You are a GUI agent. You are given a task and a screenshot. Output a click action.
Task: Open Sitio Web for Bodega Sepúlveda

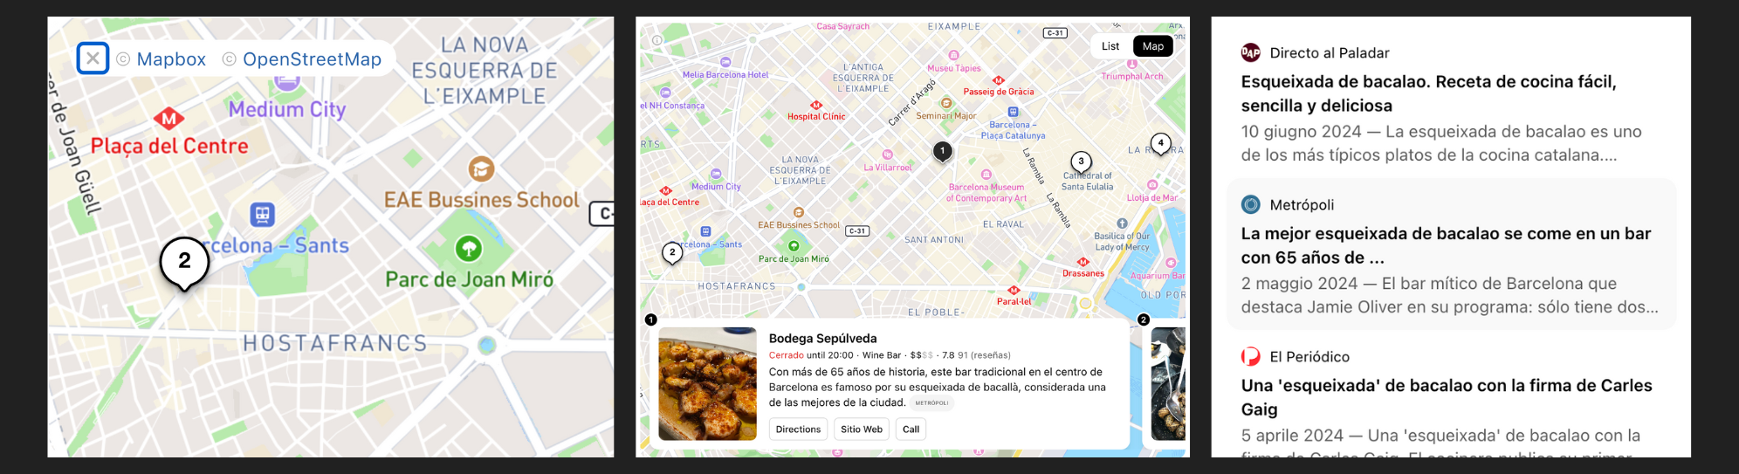coord(862,429)
